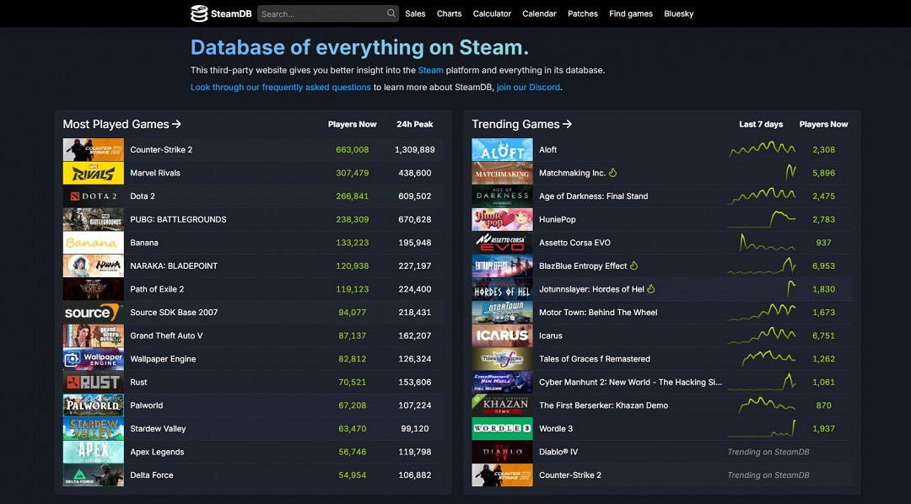Open the Sales menu item
911x504 pixels.
[x=415, y=13]
